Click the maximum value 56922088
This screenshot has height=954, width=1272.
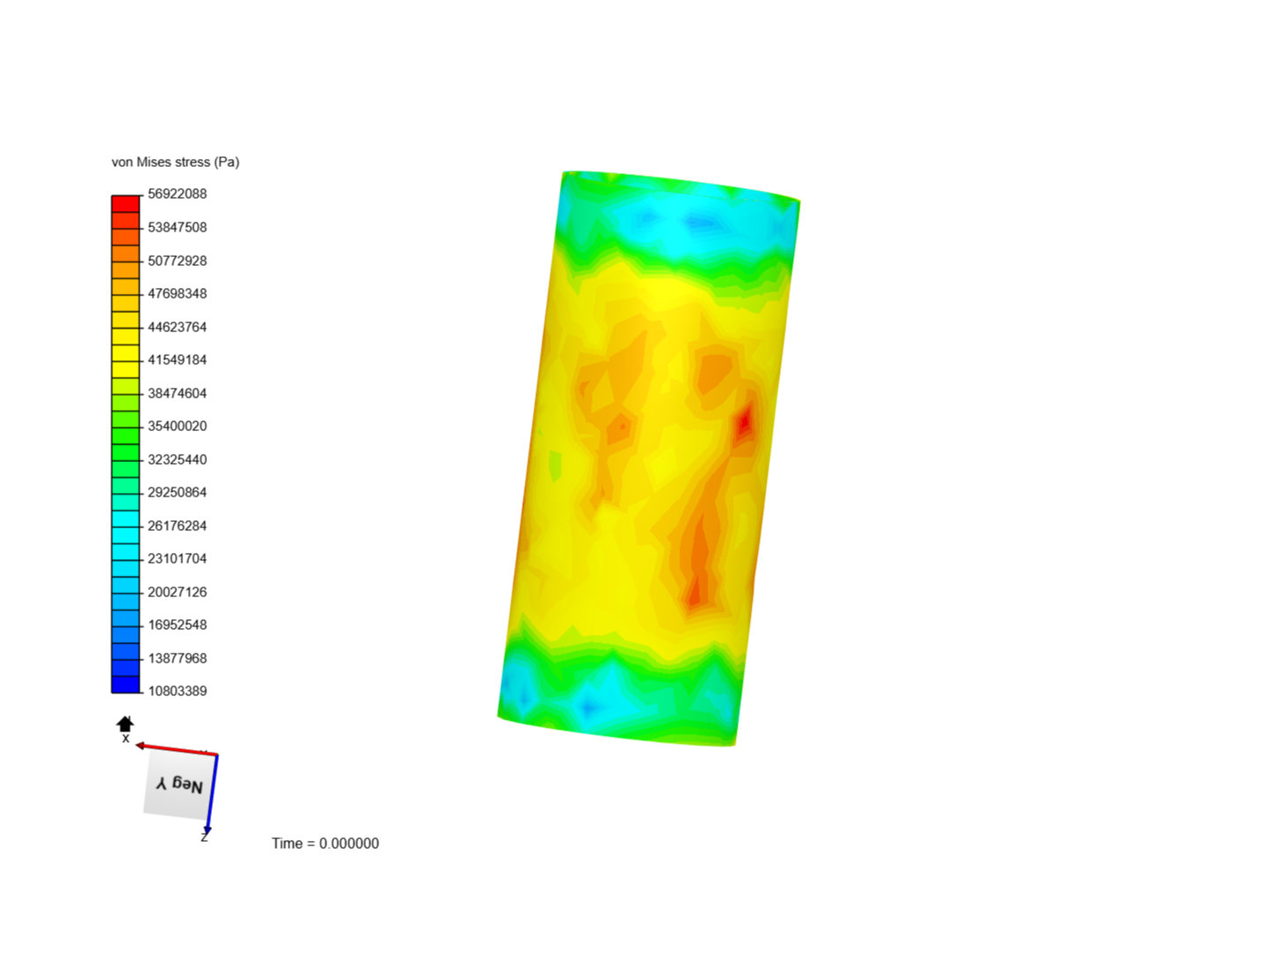[178, 193]
